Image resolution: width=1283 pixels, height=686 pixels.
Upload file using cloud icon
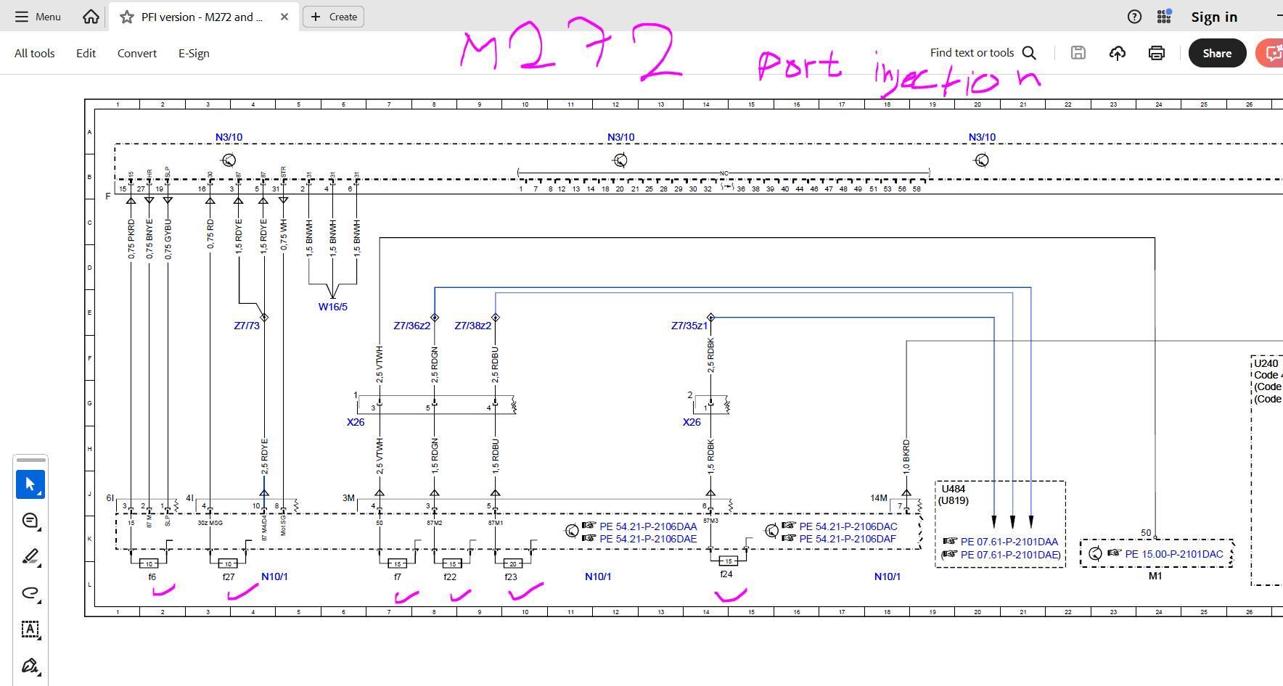click(x=1118, y=53)
